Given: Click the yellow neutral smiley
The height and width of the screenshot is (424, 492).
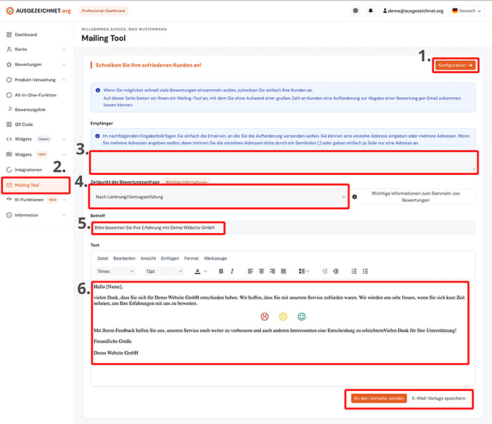Looking at the screenshot, I should click(x=283, y=316).
